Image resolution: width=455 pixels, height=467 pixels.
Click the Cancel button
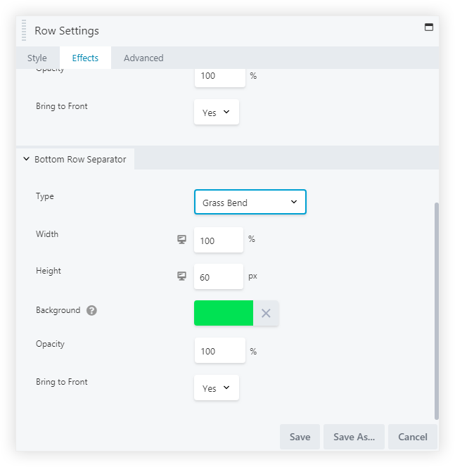(412, 437)
